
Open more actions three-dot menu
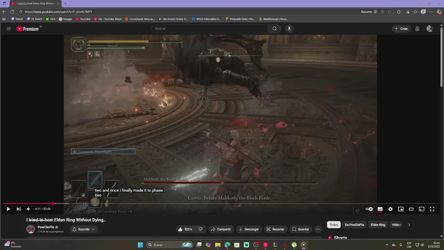(x=318, y=229)
